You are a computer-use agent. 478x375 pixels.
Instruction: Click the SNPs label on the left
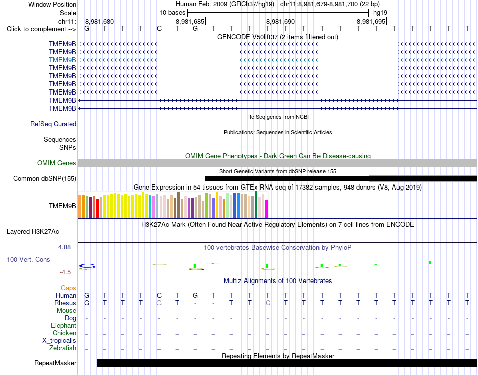(x=68, y=147)
